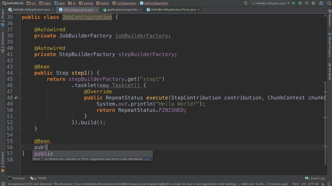332x186 pixels.
Task: Open the run configuration HelloWorldApplication dropdown
Action: [x=270, y=3]
